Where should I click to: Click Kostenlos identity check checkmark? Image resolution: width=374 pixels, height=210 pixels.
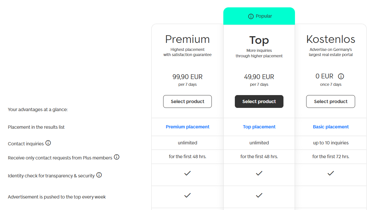[330, 173]
